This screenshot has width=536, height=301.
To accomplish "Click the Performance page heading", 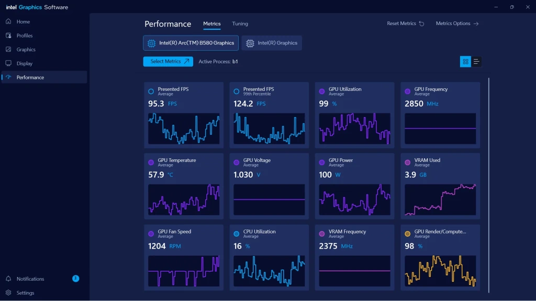I will 168,24.
